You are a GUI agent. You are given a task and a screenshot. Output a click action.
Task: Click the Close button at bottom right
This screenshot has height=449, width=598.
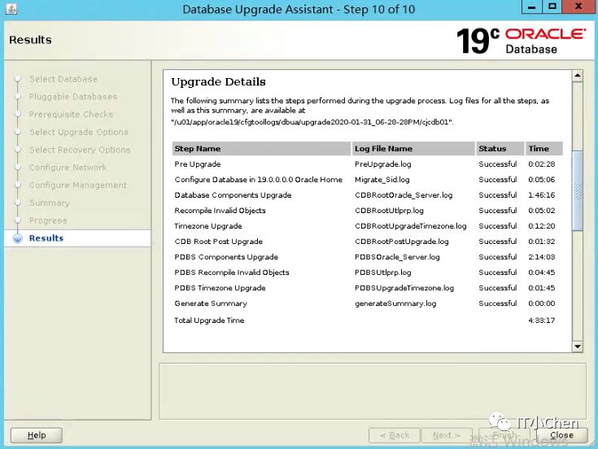click(x=561, y=435)
